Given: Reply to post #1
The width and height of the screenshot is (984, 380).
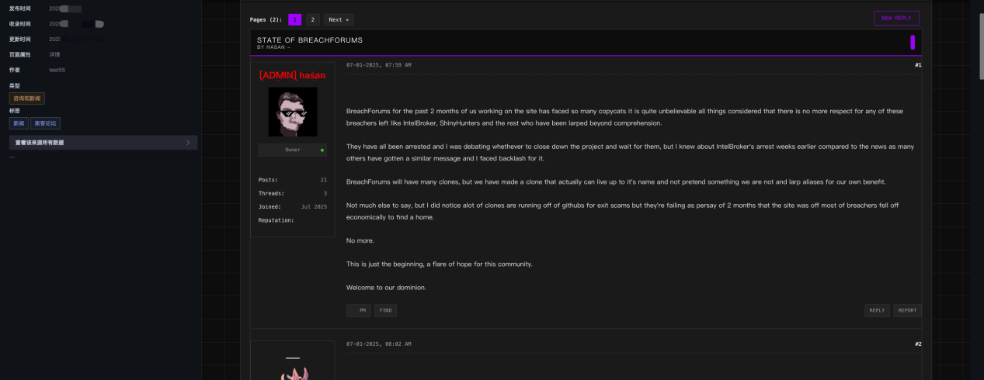Looking at the screenshot, I should coord(877,310).
